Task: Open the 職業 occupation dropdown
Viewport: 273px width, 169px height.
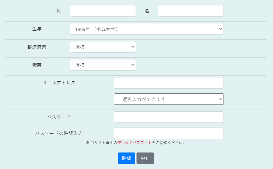Action: click(103, 65)
